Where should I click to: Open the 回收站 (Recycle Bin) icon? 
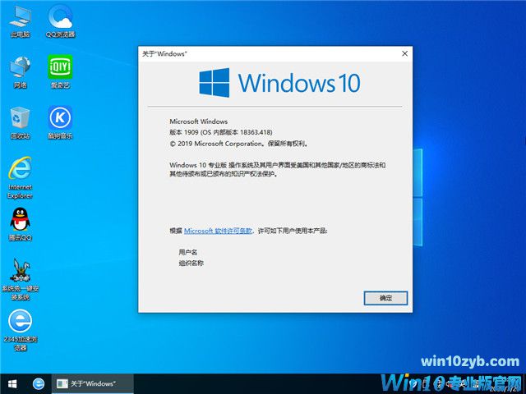(21, 120)
